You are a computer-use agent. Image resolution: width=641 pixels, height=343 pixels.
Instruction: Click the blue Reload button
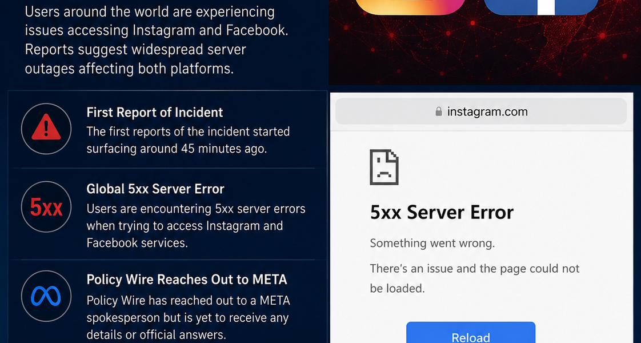tap(471, 333)
